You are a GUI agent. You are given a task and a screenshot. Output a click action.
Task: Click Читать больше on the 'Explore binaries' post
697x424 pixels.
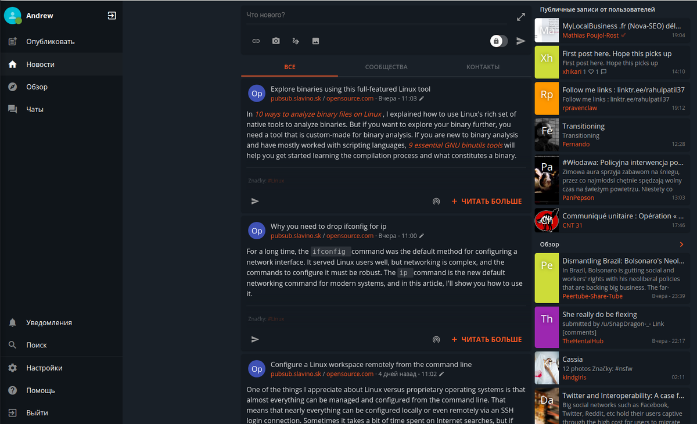(x=486, y=201)
